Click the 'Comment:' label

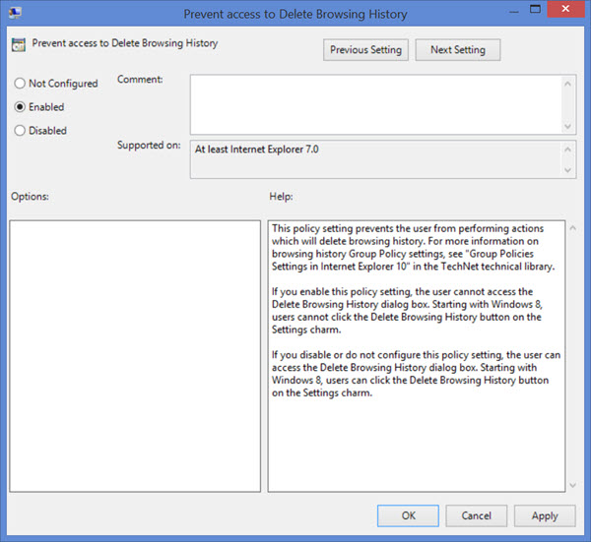click(x=140, y=80)
